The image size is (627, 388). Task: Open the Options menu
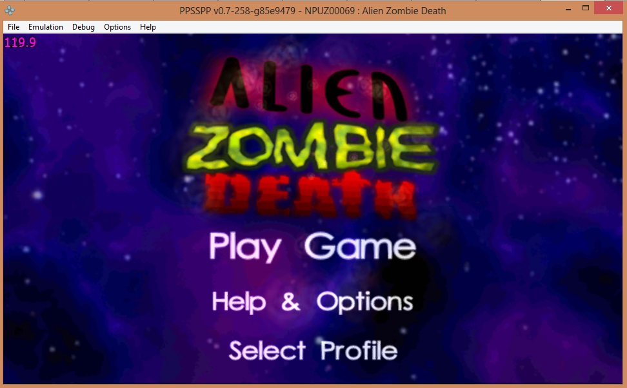coord(117,27)
